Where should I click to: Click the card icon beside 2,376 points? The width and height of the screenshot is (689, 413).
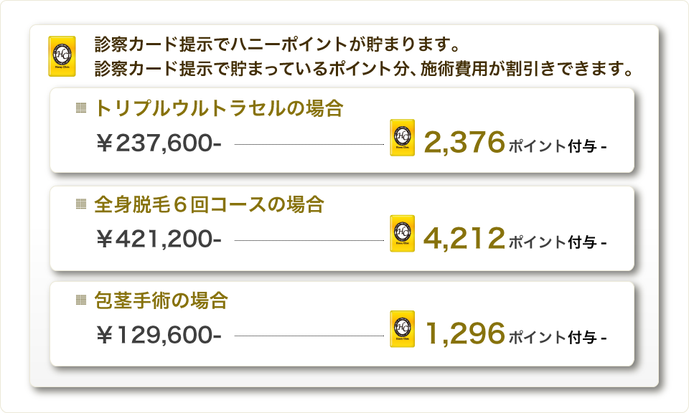point(402,138)
